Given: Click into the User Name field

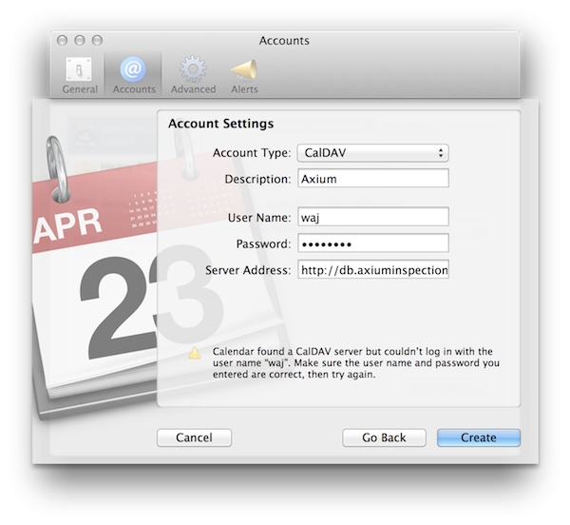Looking at the screenshot, I should click(373, 217).
